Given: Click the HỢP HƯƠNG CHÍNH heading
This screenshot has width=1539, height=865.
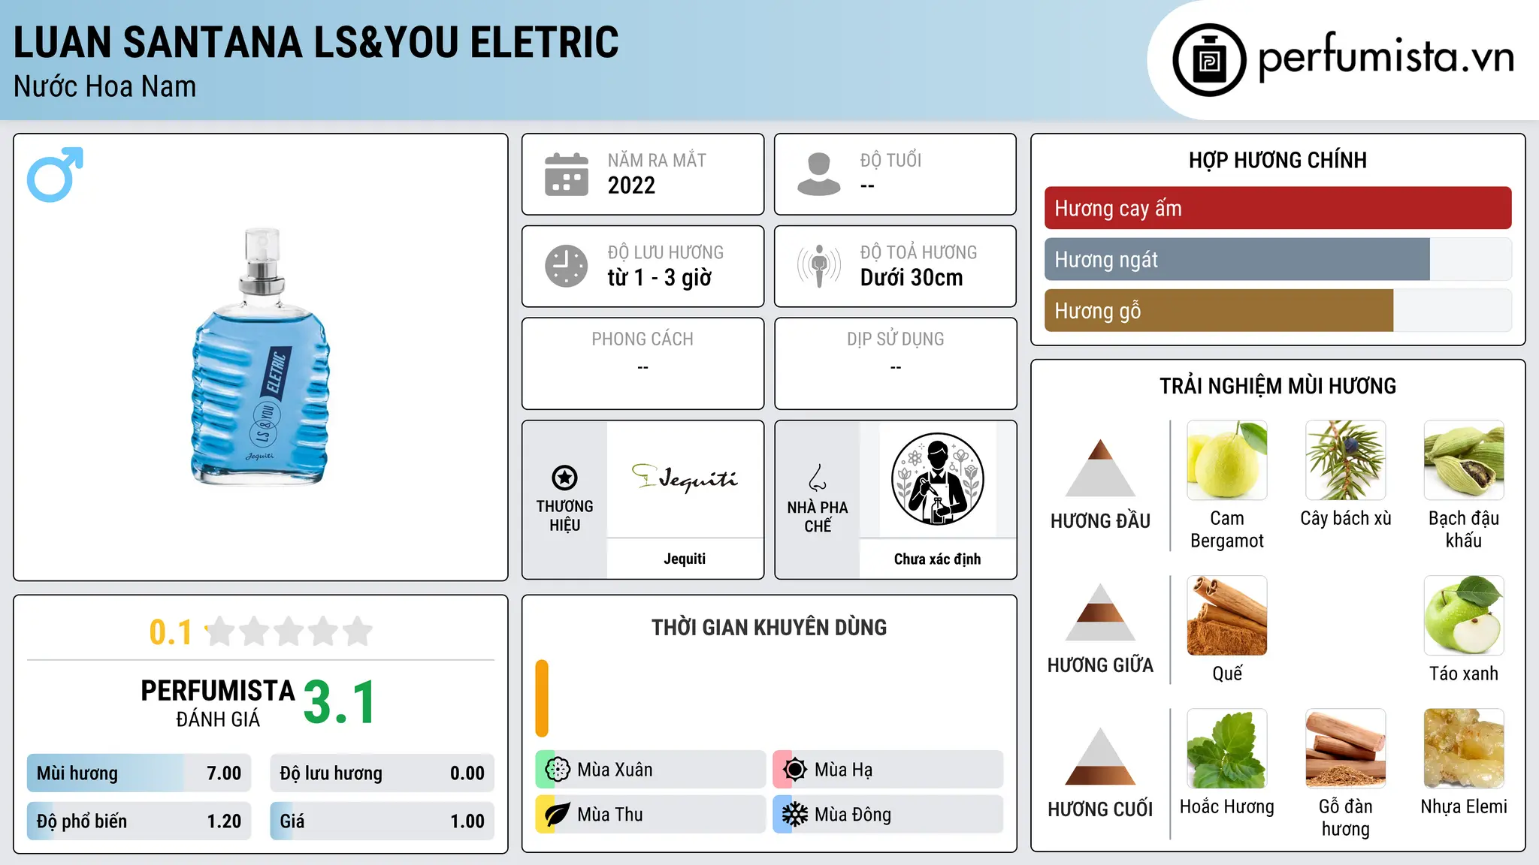Looking at the screenshot, I should pyautogui.click(x=1277, y=160).
